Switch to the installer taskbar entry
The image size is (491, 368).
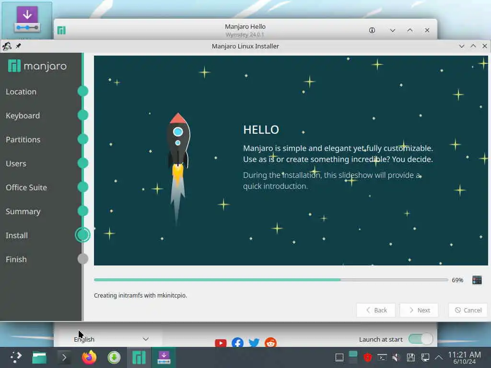pos(164,357)
